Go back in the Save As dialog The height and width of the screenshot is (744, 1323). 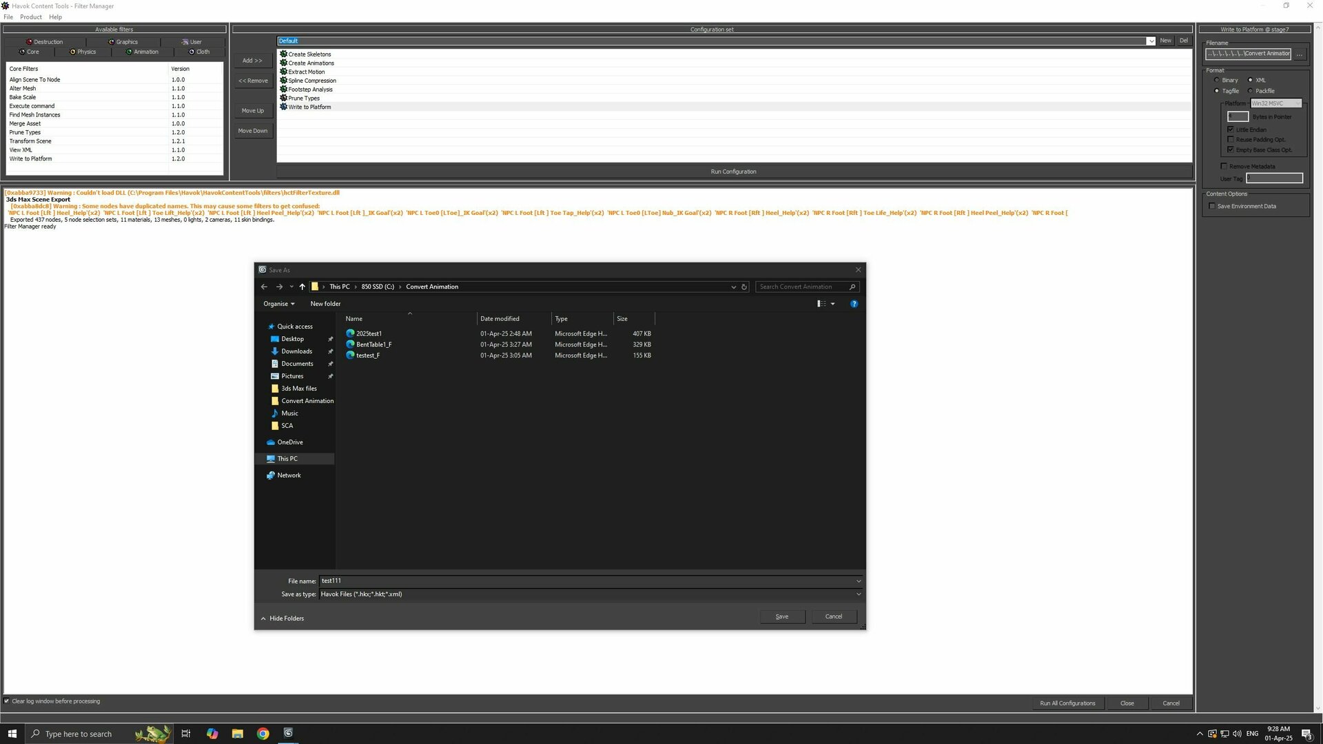264,287
